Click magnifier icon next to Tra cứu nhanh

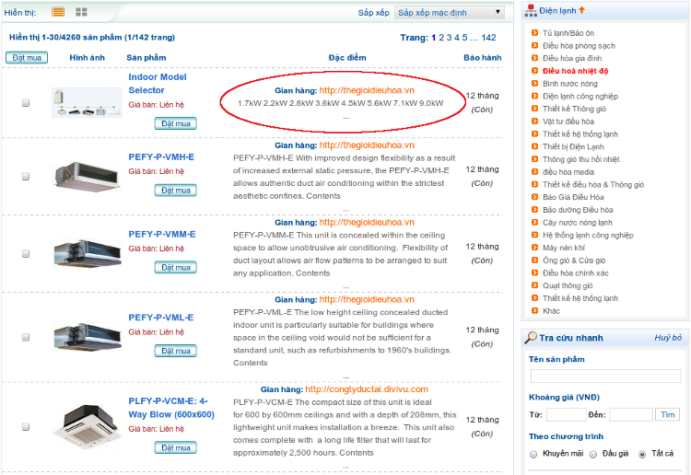531,337
